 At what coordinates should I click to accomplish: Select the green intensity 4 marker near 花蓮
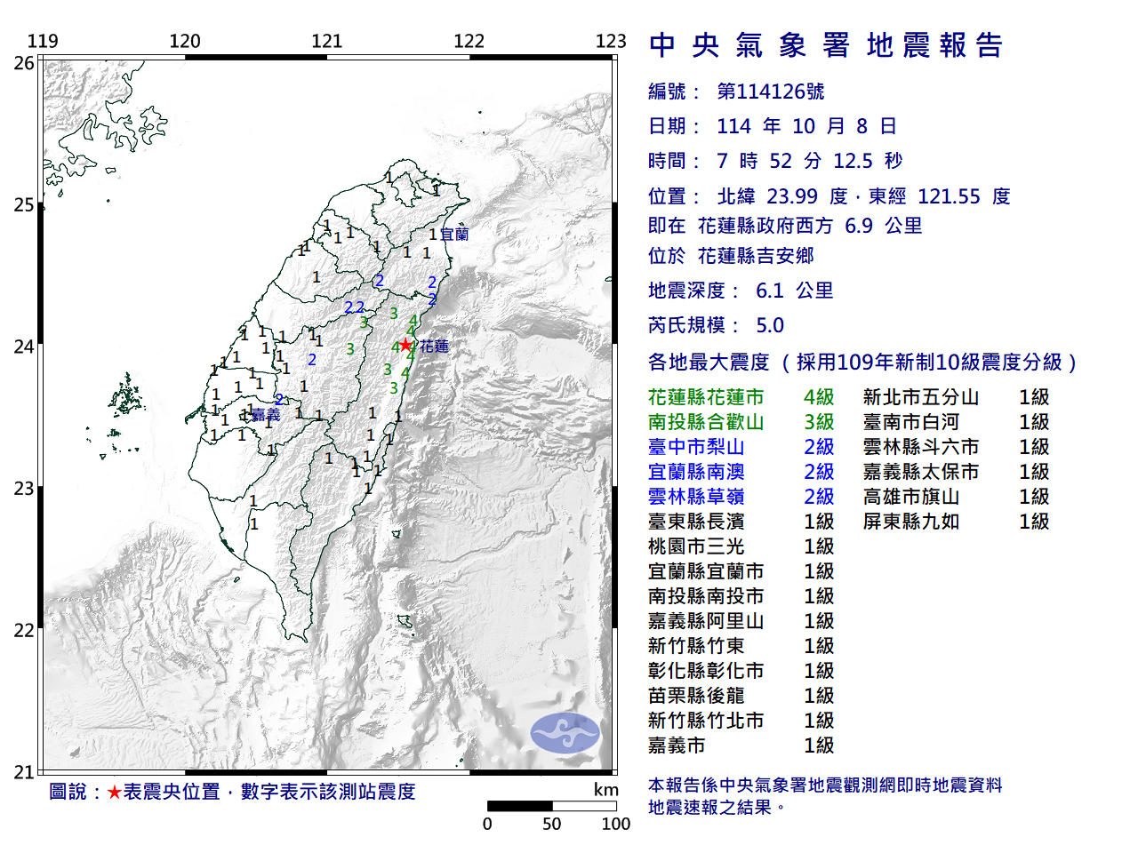click(415, 347)
